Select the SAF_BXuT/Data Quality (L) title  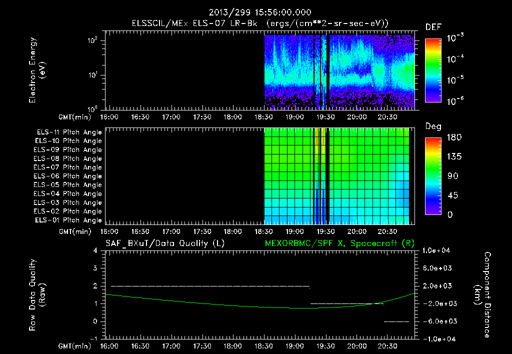[x=165, y=243]
